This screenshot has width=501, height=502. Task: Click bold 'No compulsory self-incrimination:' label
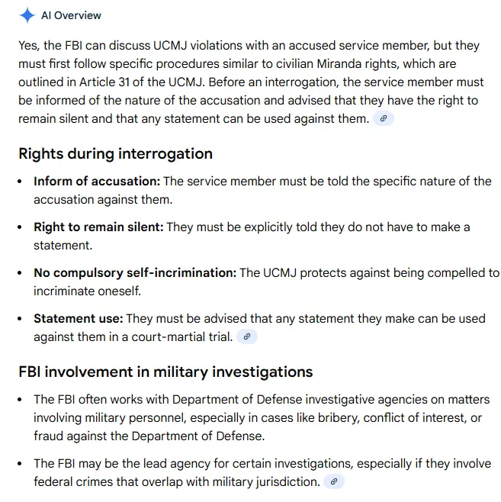click(135, 273)
